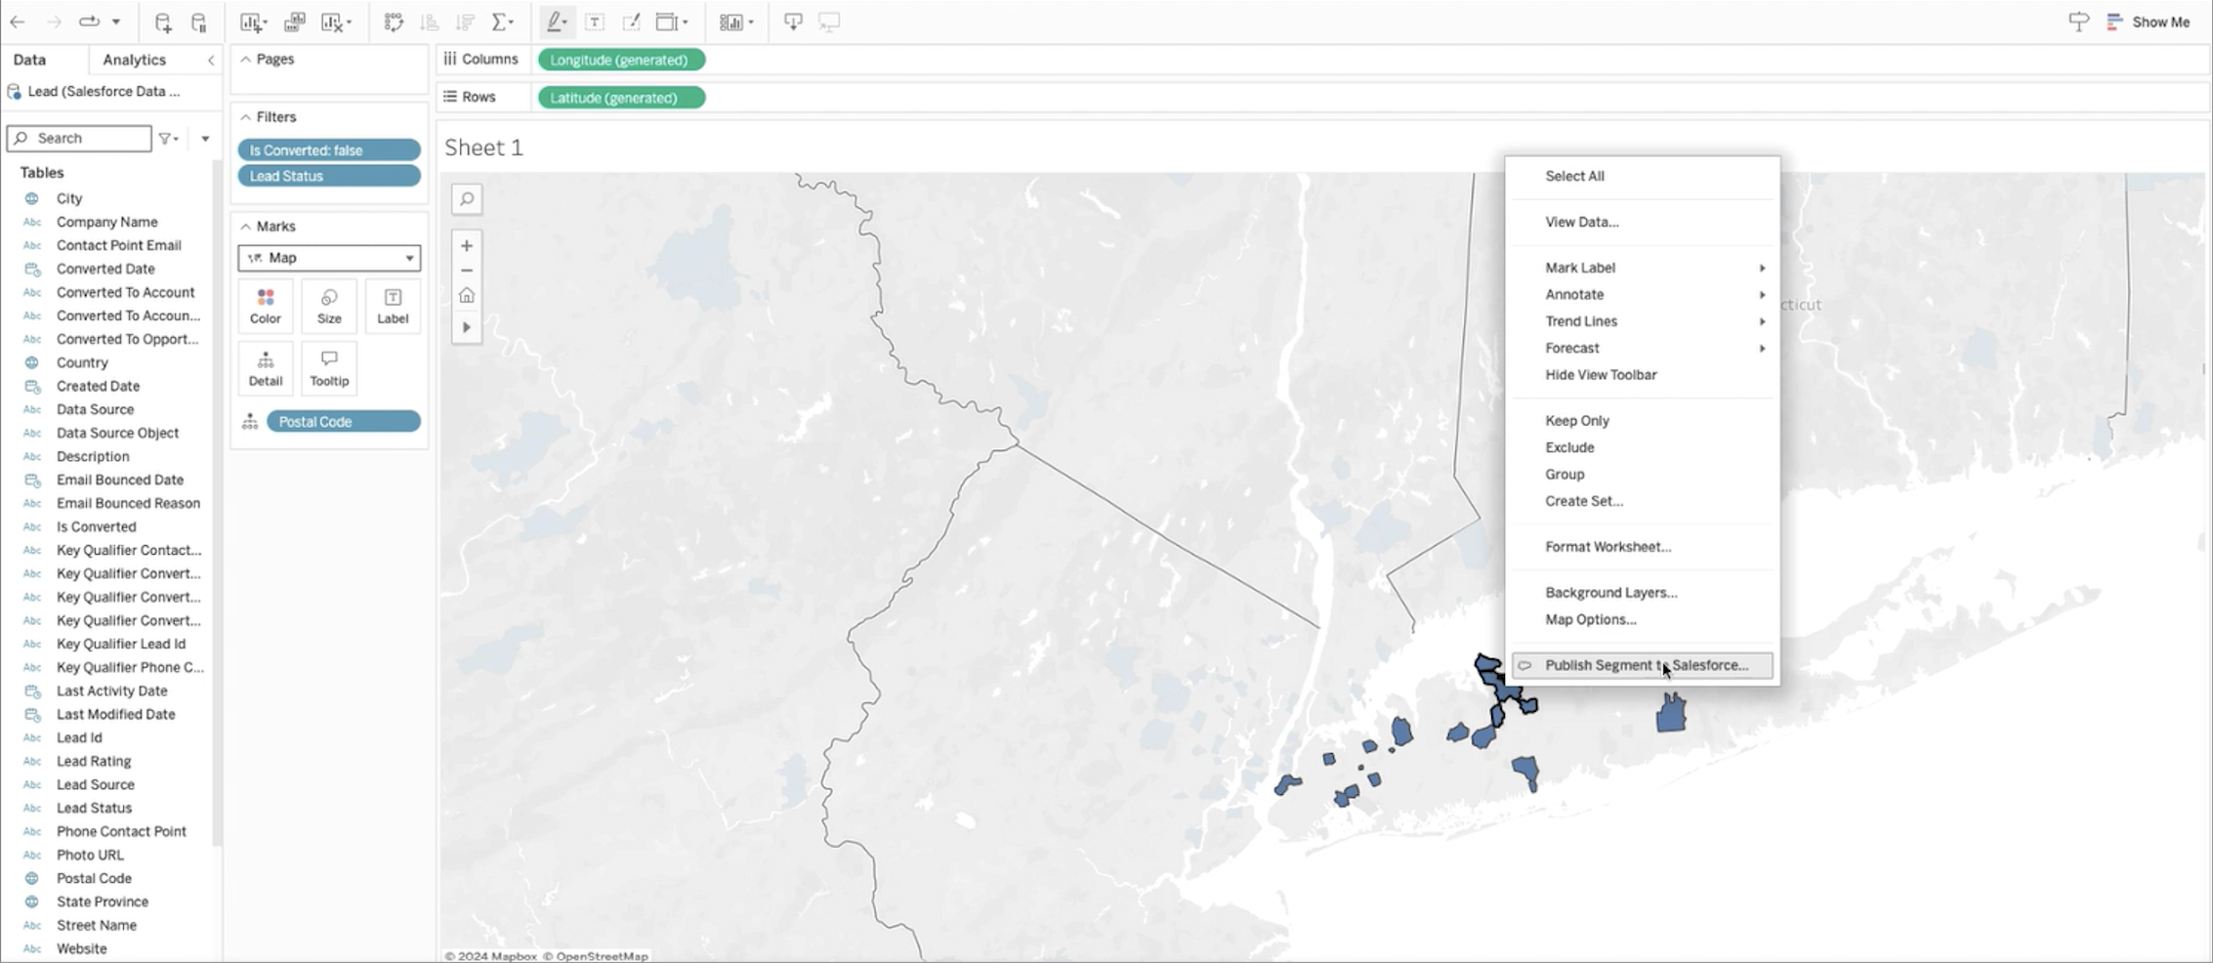Choose Map Options... in the context menu

1590,619
